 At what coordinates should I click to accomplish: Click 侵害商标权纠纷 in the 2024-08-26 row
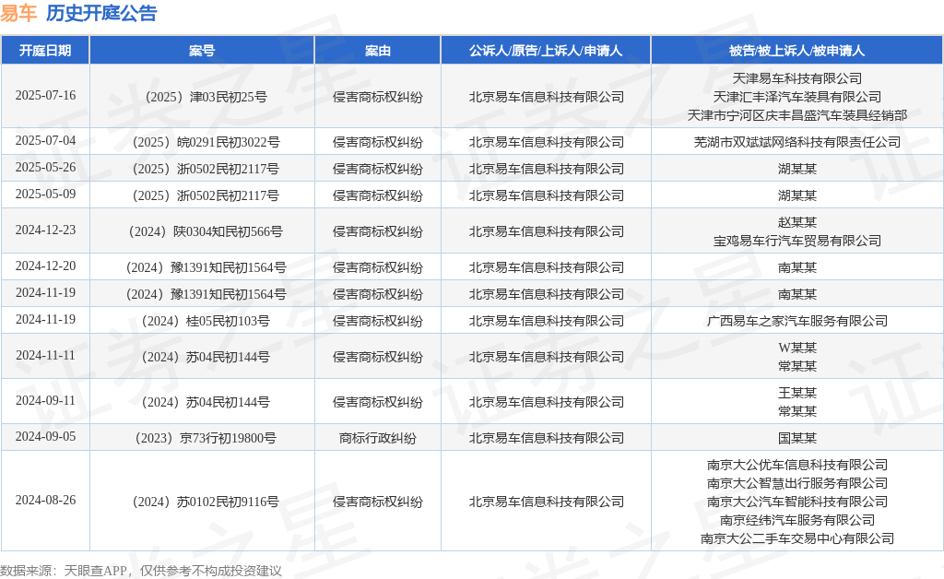[x=377, y=502]
